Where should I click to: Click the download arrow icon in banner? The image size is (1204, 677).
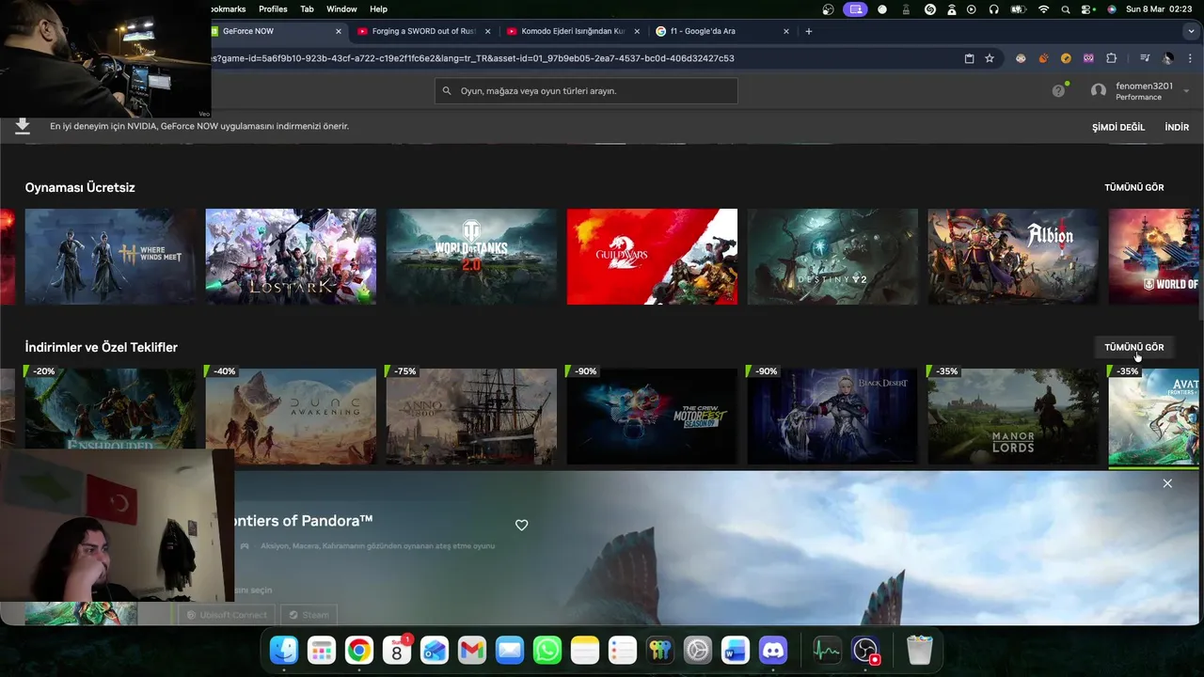pyautogui.click(x=23, y=126)
